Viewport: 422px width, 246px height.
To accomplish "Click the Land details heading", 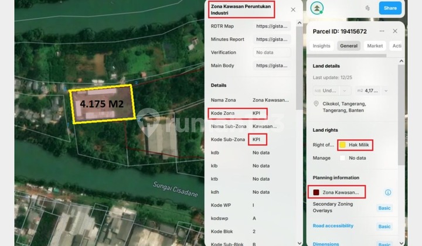I will click(x=326, y=66).
